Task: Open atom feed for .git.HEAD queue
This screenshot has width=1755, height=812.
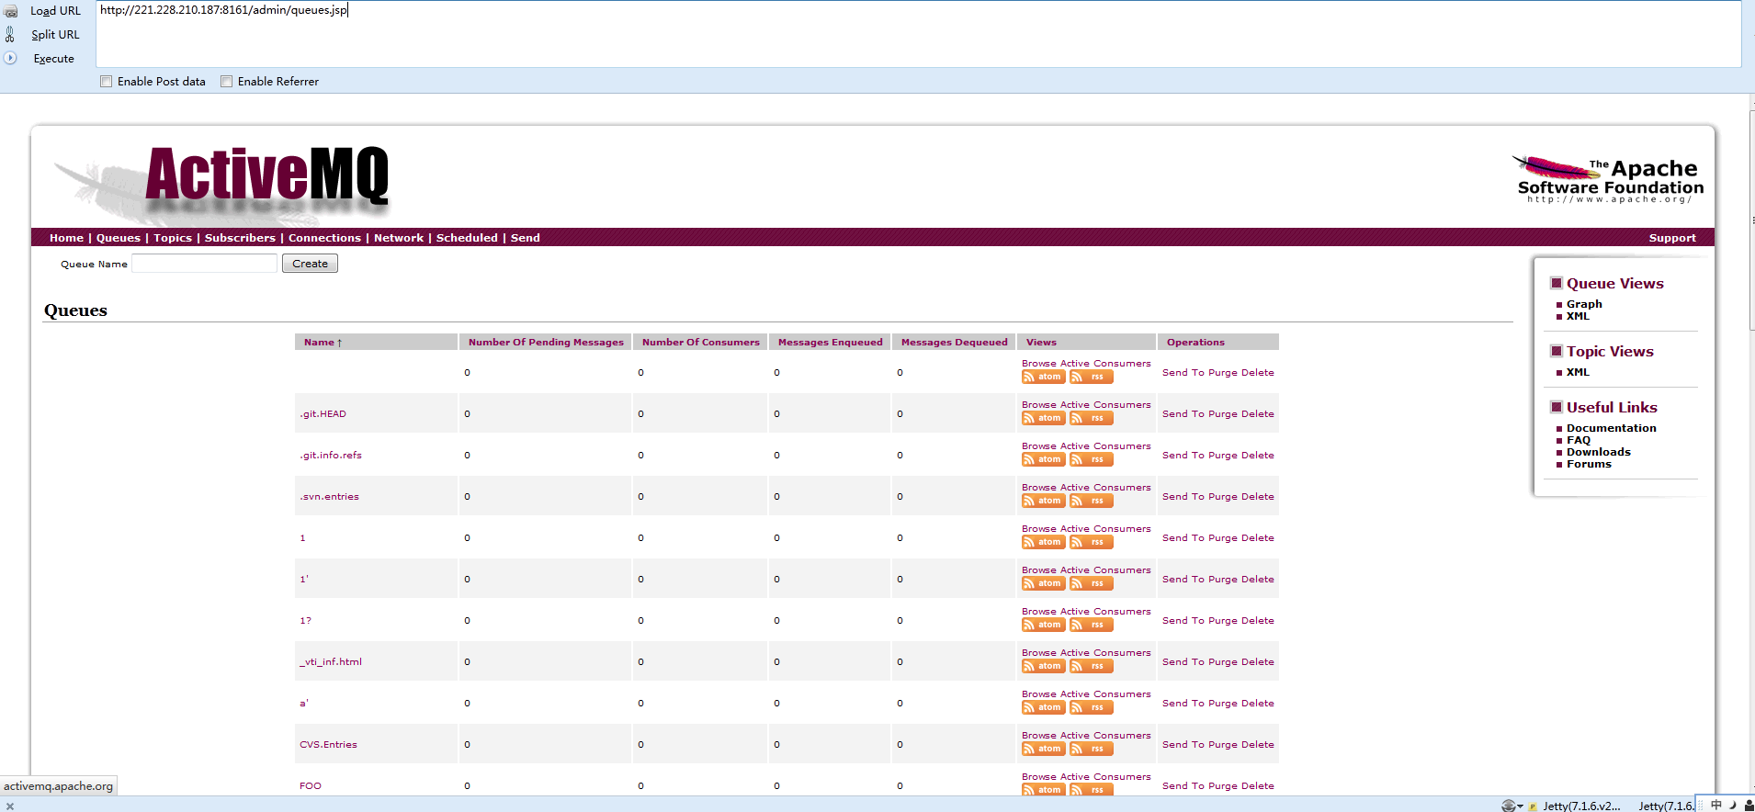Action: pyautogui.click(x=1043, y=418)
